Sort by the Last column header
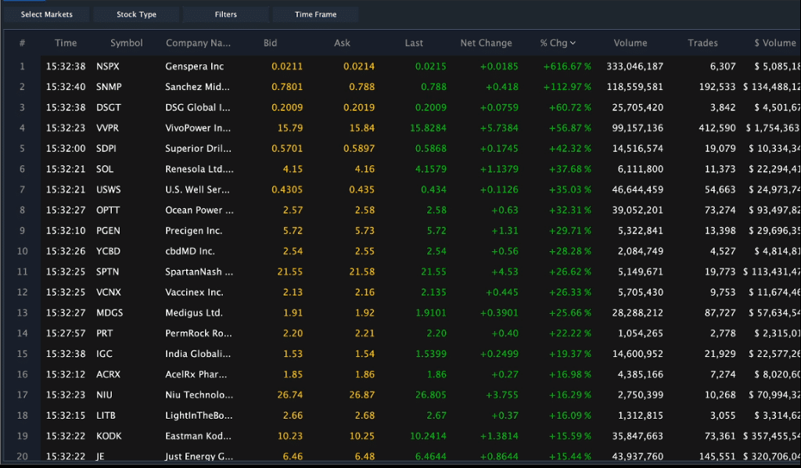 coord(414,43)
